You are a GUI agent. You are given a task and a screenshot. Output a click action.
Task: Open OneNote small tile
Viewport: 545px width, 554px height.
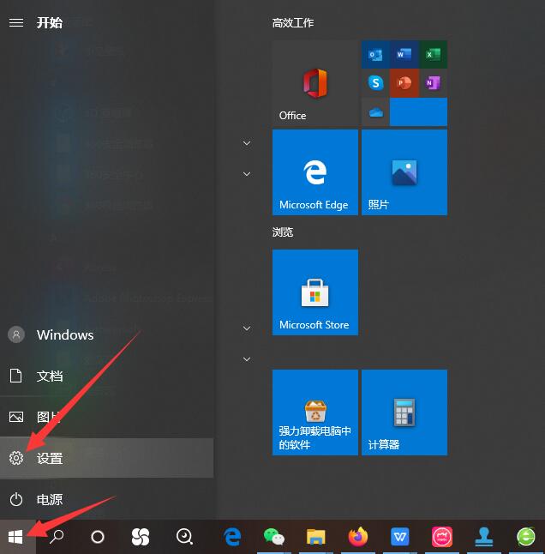(x=433, y=83)
